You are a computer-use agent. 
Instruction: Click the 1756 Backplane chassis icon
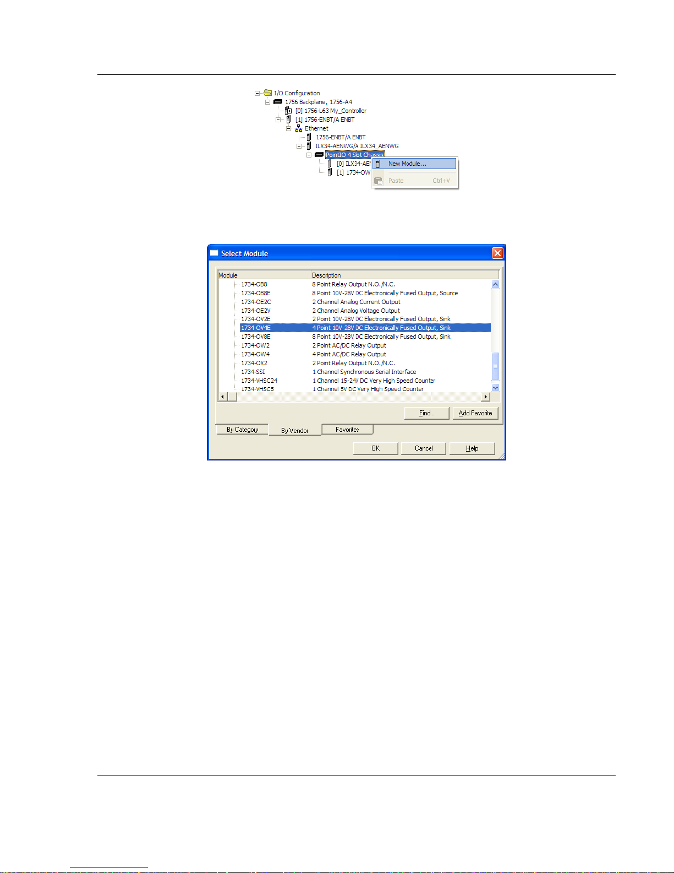[278, 102]
